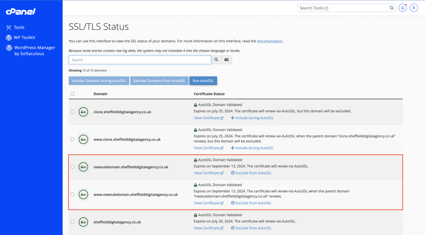Check sheffielddigitalagency.co.uk row checkbox
Viewport: 425px width, 235px height.
[x=72, y=222]
